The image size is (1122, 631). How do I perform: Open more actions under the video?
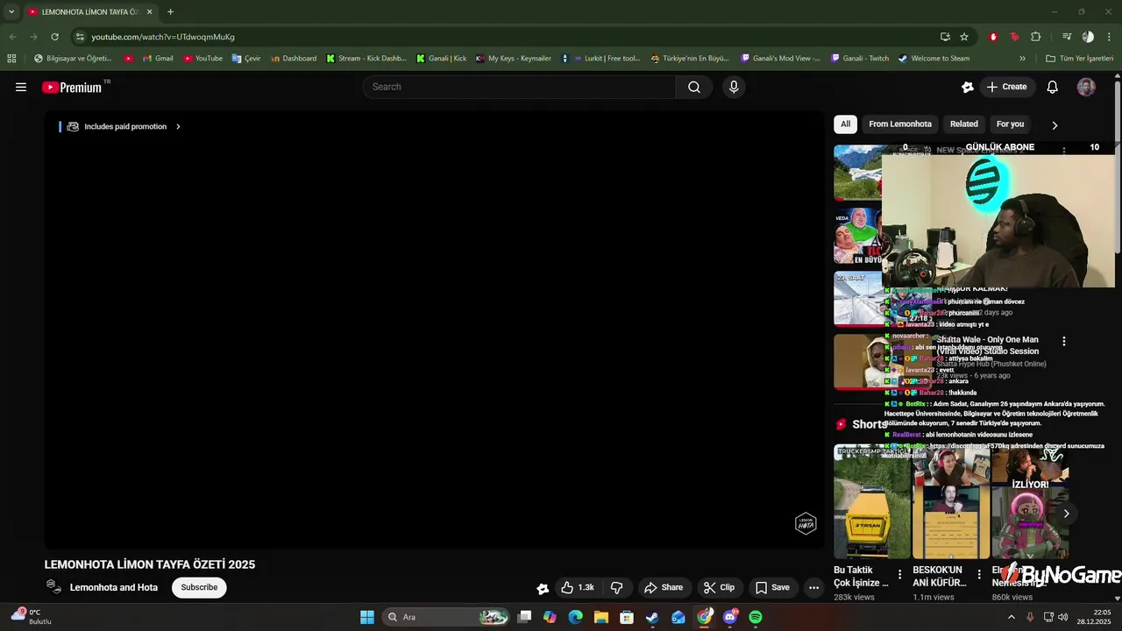point(813,587)
